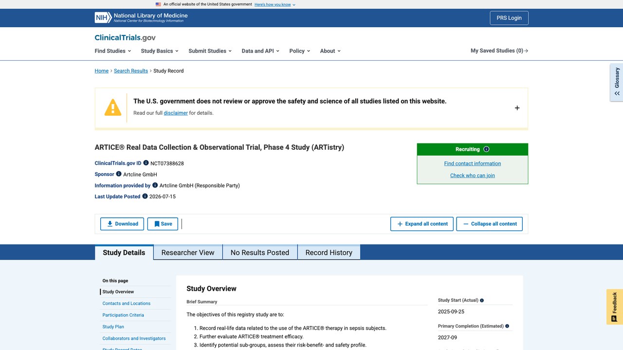Image resolution: width=623 pixels, height=350 pixels.
Task: Click the info icon next to ClinicalTrials.gov ID
Action: [146, 163]
